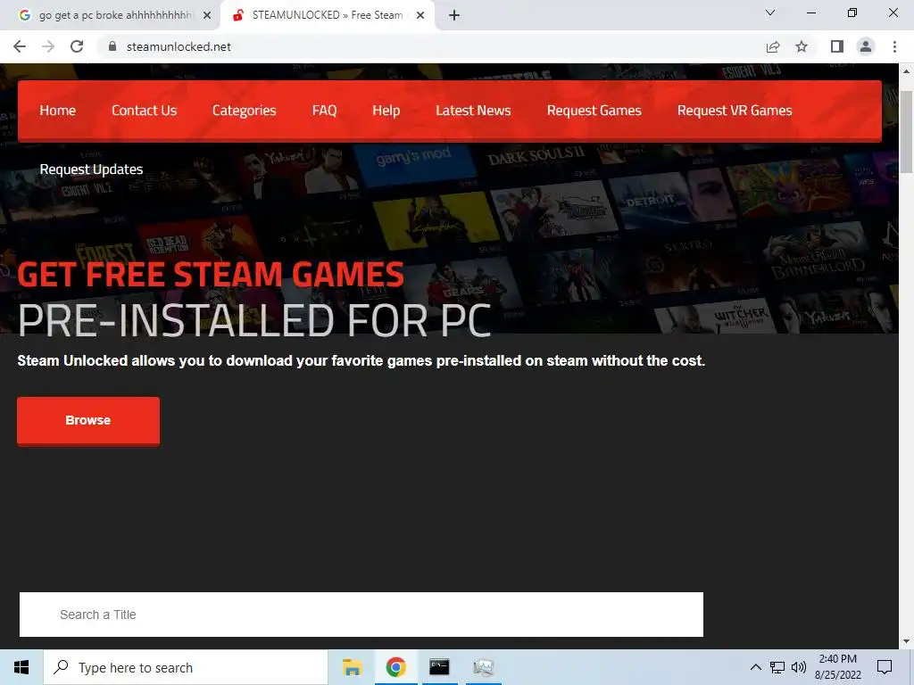The height and width of the screenshot is (685, 914).
Task: Click the scrollbar down arrow
Action: pos(906,641)
